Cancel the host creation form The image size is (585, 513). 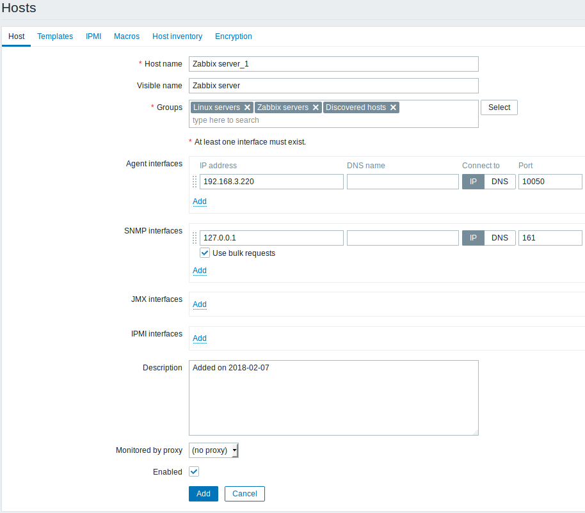(244, 494)
